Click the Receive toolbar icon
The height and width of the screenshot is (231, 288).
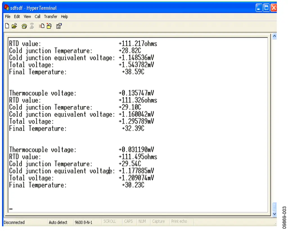[49, 26]
